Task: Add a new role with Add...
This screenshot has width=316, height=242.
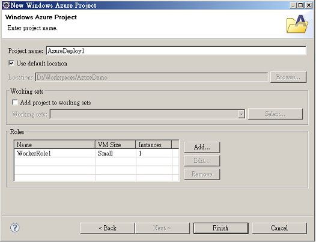Action: 202,147
